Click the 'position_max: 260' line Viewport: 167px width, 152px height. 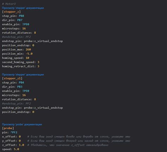(16, 50)
